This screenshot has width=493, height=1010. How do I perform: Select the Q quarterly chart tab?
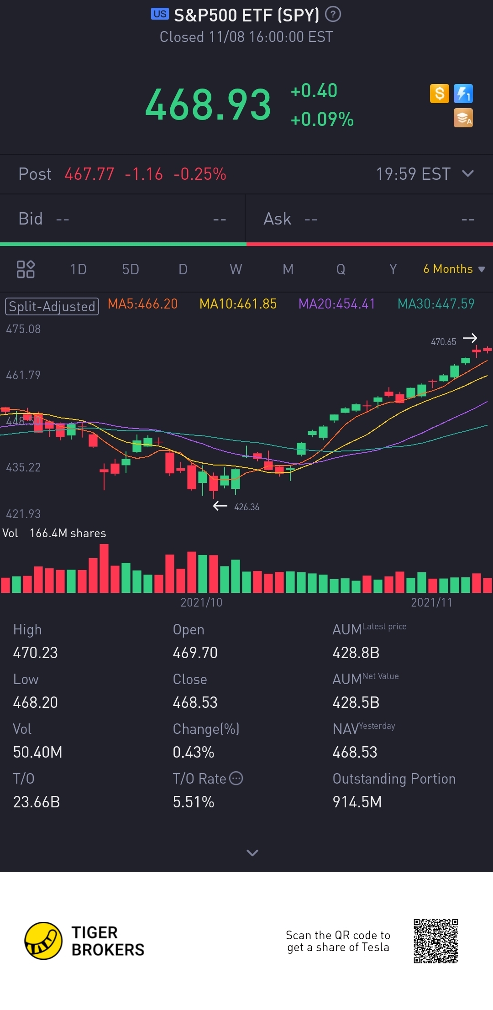(341, 269)
